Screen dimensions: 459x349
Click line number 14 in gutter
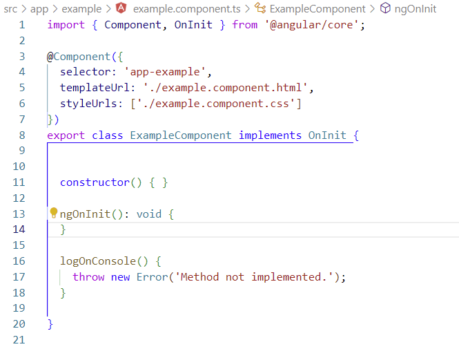point(19,229)
